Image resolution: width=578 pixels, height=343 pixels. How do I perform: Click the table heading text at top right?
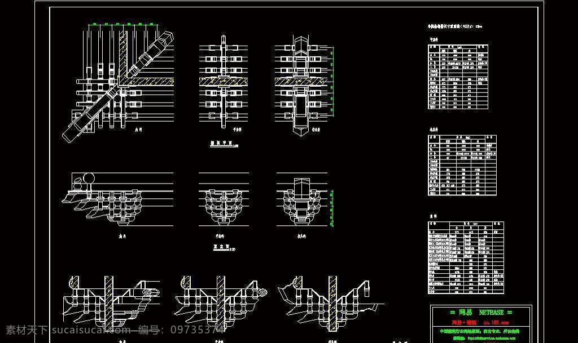[x=455, y=26]
